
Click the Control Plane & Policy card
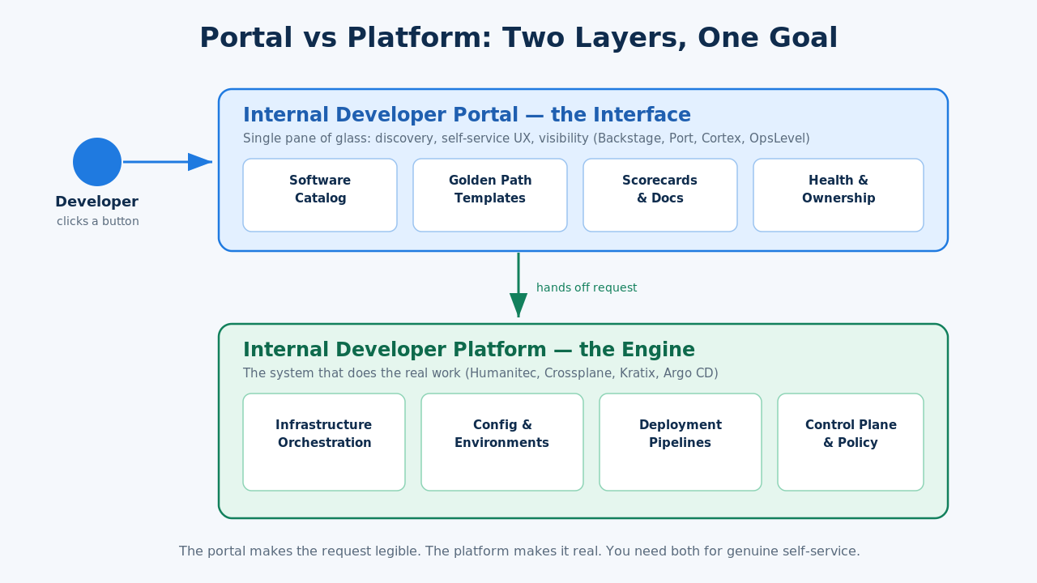tap(851, 442)
